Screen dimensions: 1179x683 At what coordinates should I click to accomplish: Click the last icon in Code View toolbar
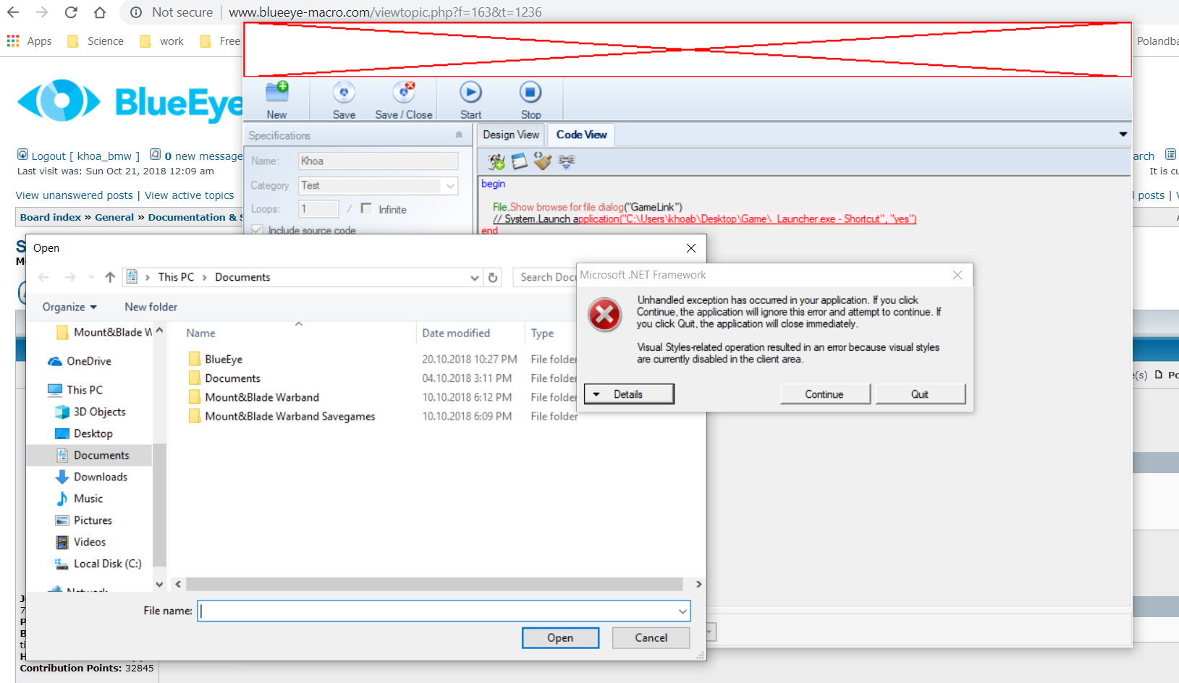coord(567,161)
